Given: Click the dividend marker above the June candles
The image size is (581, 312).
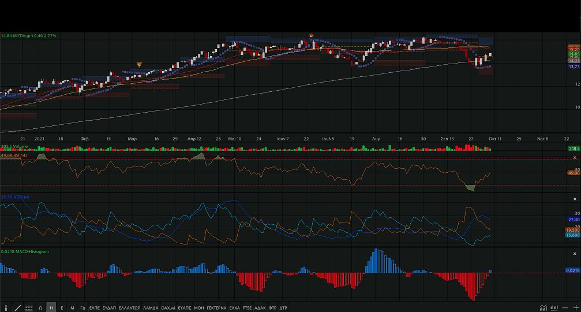Looking at the screenshot, I should coord(311,36).
